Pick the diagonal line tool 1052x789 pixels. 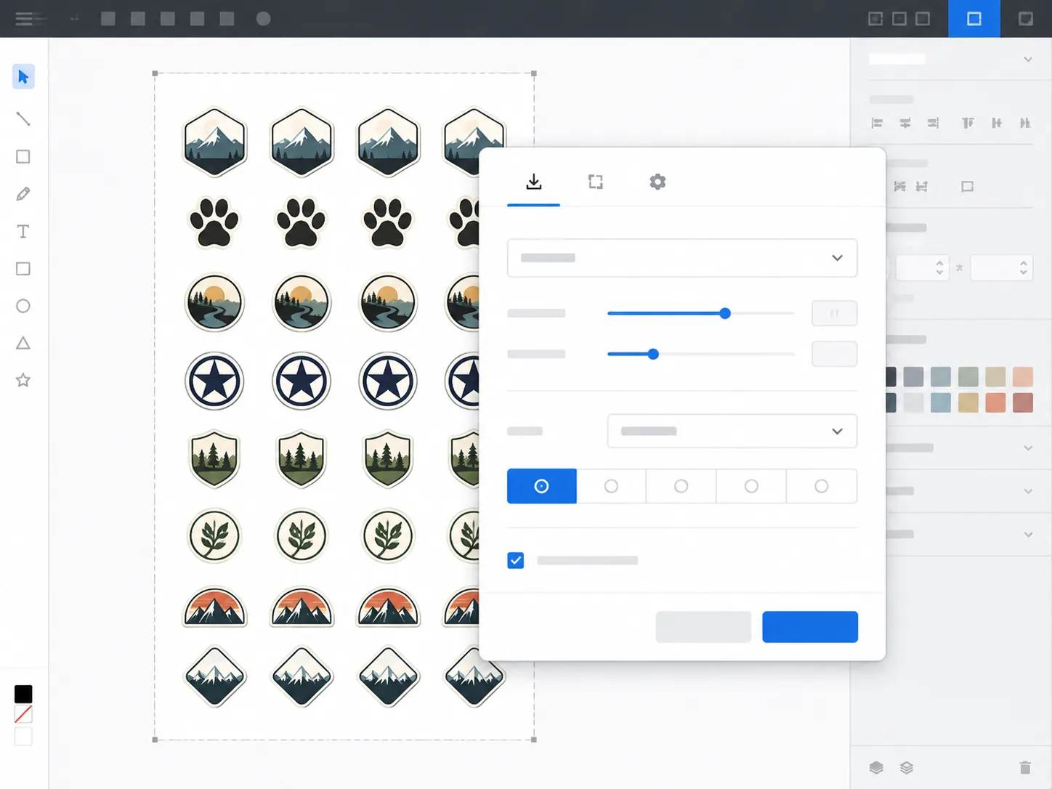[x=23, y=118]
